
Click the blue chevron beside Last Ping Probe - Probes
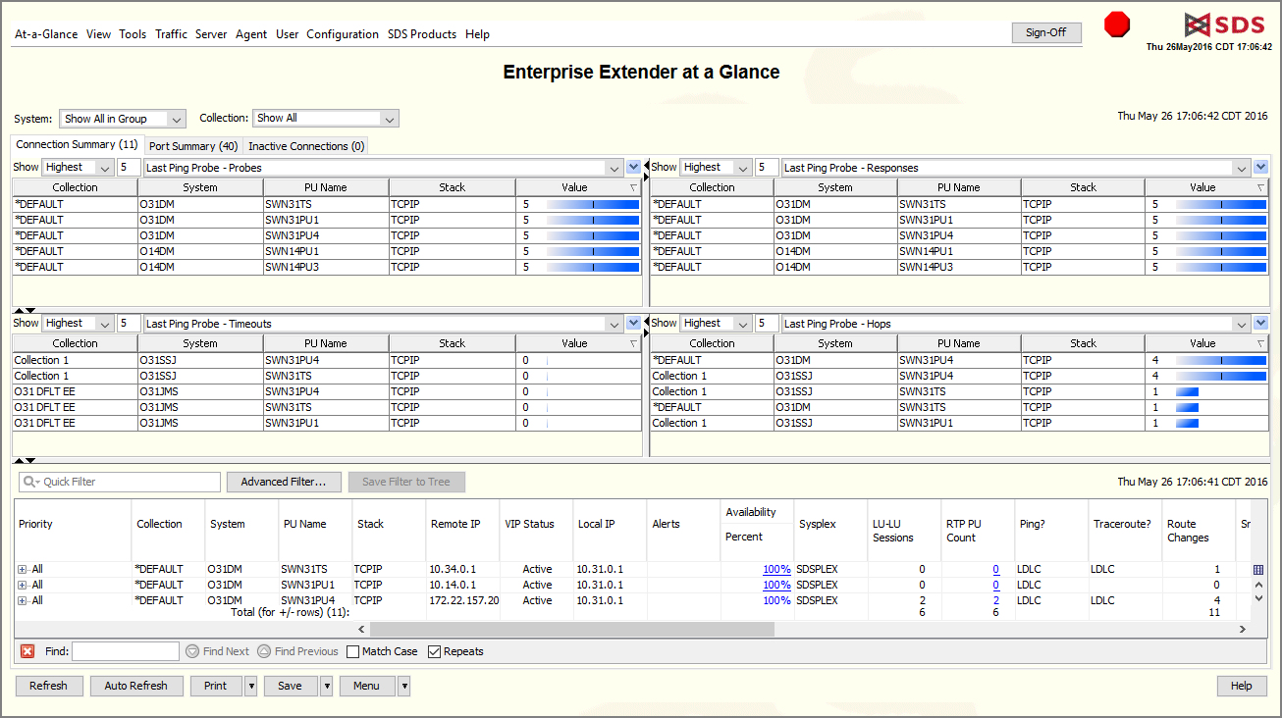pos(633,168)
